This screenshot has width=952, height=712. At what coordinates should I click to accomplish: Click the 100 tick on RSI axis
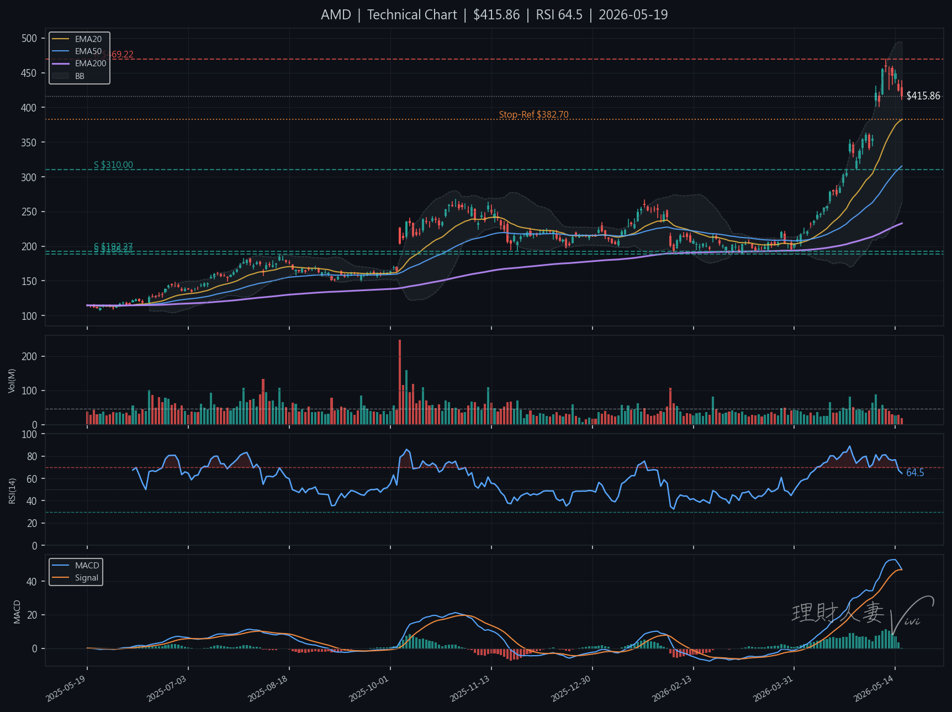pos(29,435)
